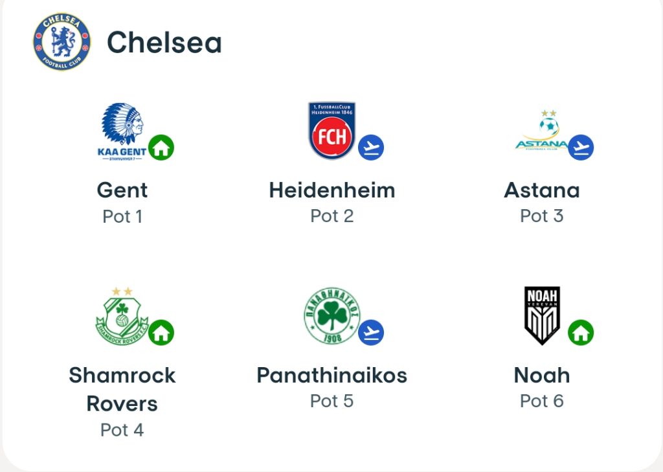Viewport: 663px width, 472px height.
Task: Click the Noah Yerevan logo
Action: [542, 315]
